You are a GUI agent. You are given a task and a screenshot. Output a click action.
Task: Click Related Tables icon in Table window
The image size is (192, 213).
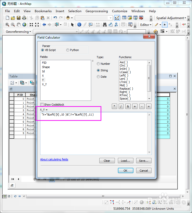[x=22, y=83]
